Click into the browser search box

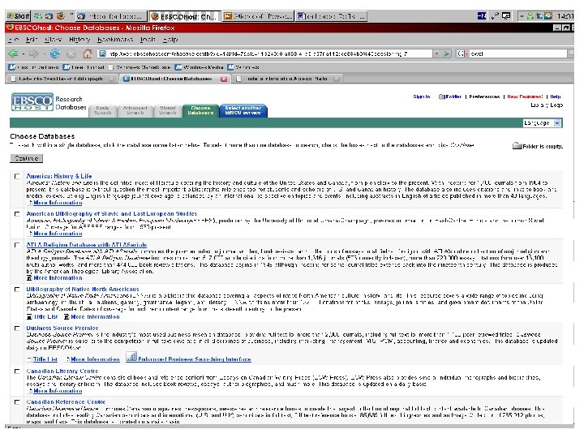pos(517,54)
